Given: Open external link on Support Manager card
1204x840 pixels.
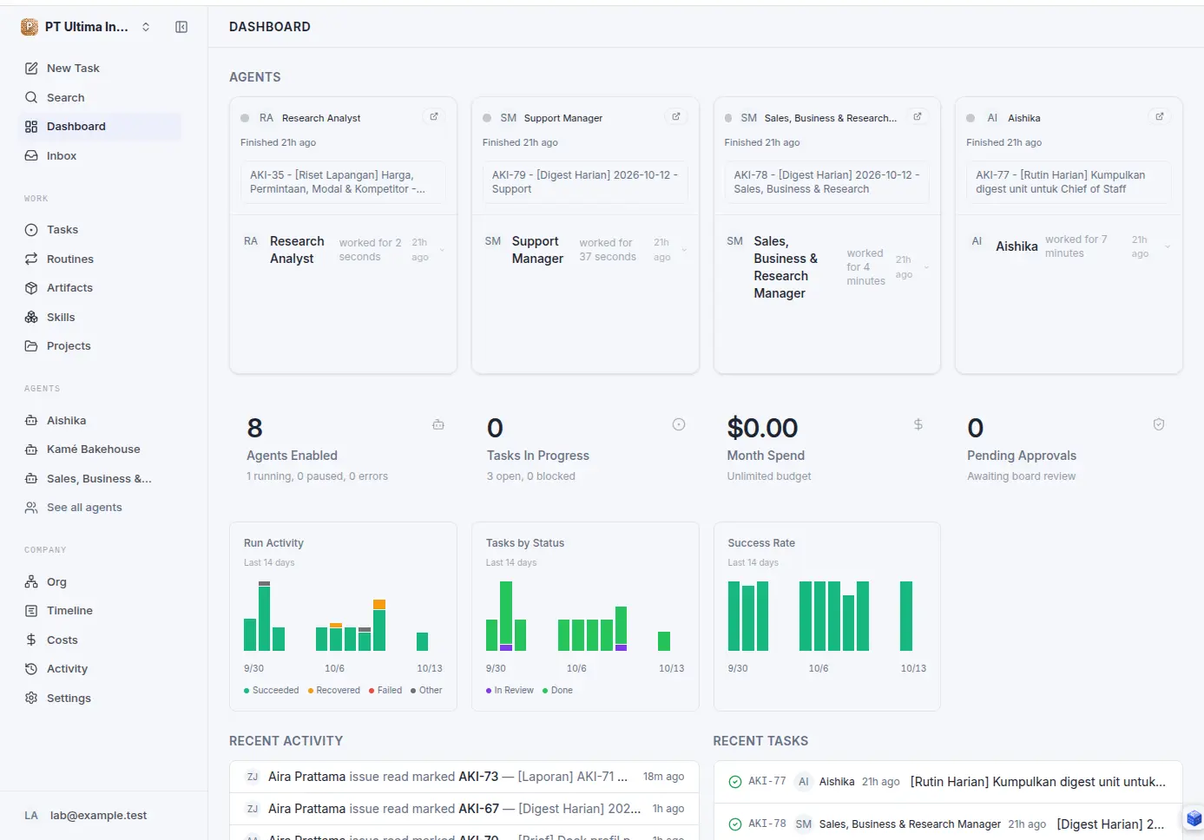Looking at the screenshot, I should [x=676, y=117].
